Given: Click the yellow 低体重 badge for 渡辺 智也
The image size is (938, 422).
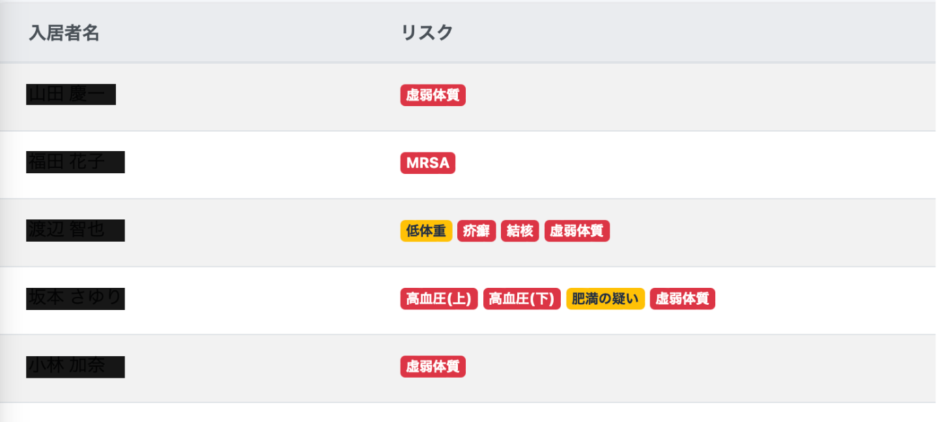Looking at the screenshot, I should (425, 231).
